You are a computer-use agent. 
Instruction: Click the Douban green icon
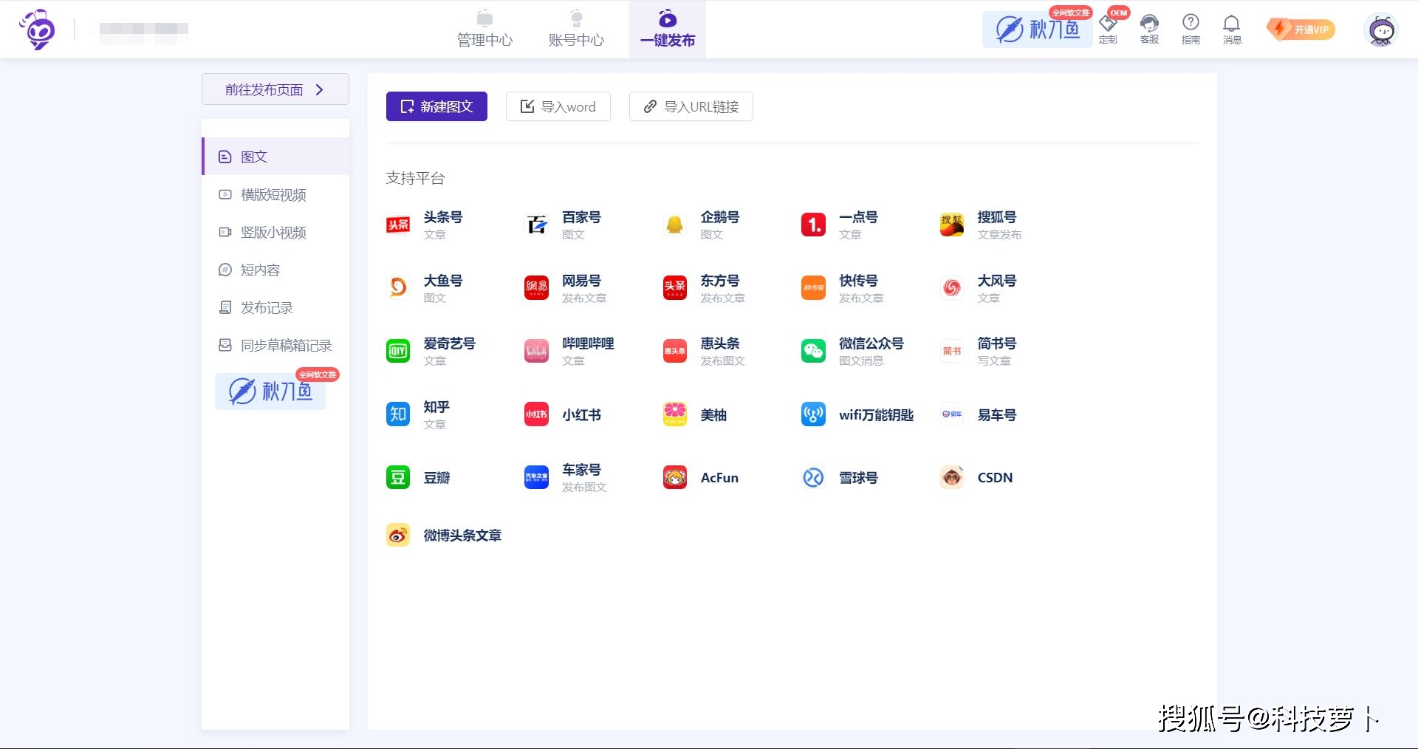(x=398, y=478)
